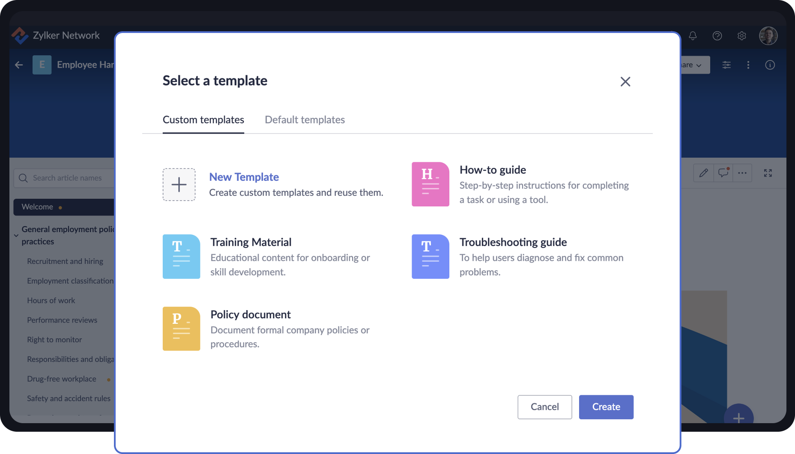Click the How-to guide template icon
Viewport: 795px width, 454px height.
tap(430, 184)
